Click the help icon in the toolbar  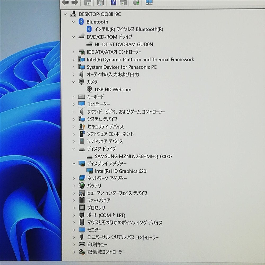pos(113,3)
